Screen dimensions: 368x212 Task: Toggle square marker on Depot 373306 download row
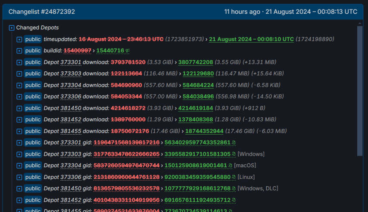click(x=19, y=97)
